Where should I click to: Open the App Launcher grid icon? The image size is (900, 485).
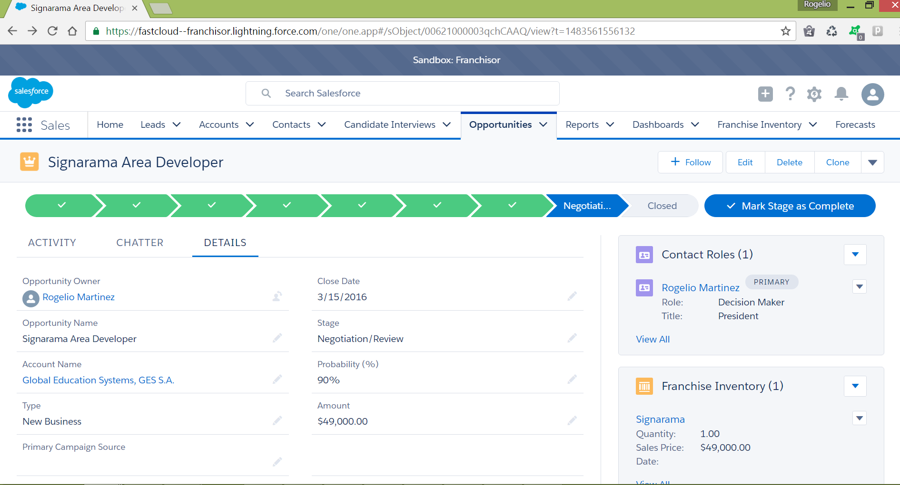[x=24, y=124]
